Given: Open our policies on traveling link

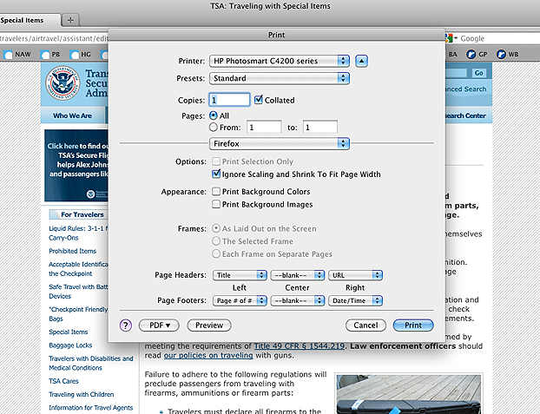Looking at the screenshot, I should point(208,355).
